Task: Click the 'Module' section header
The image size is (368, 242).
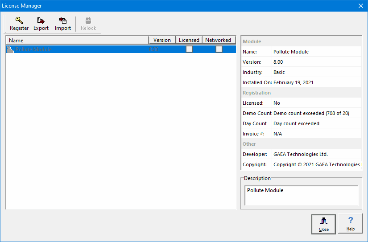Action: (x=252, y=41)
